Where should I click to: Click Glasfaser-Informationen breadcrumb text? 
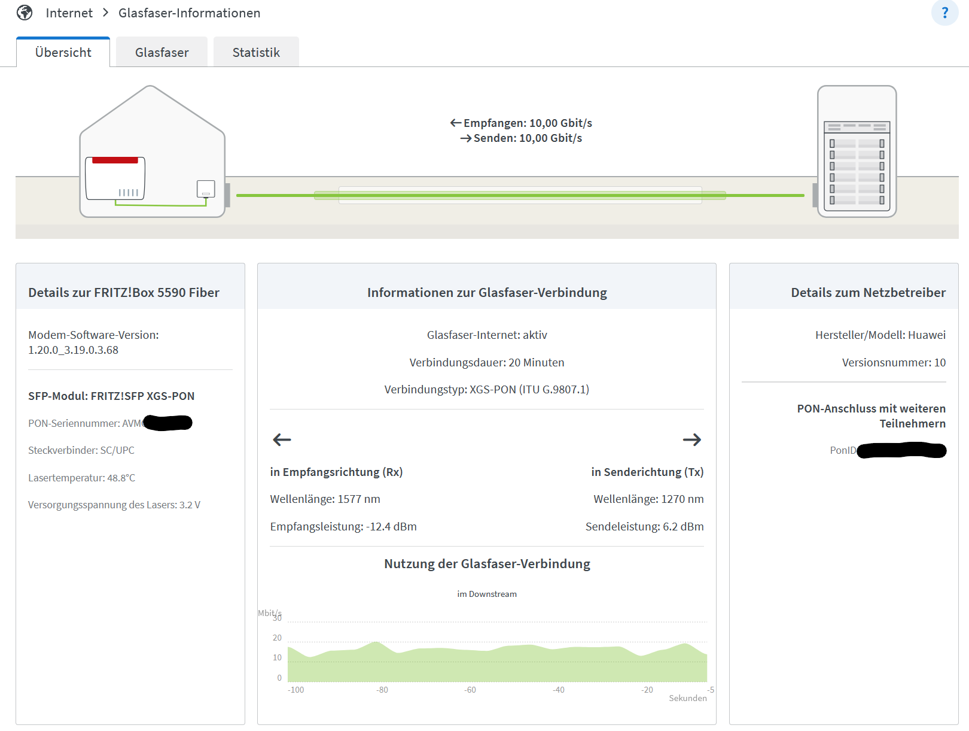point(190,13)
